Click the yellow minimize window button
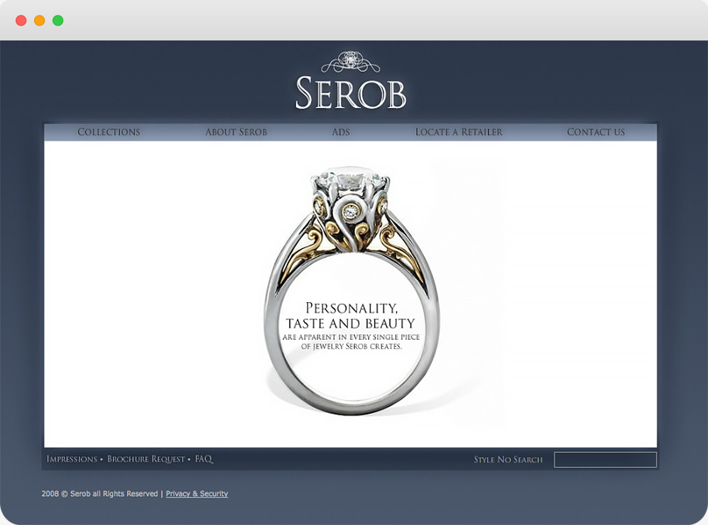 point(39,21)
